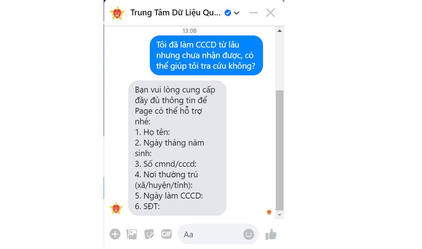Minimize the chat window

click(253, 13)
